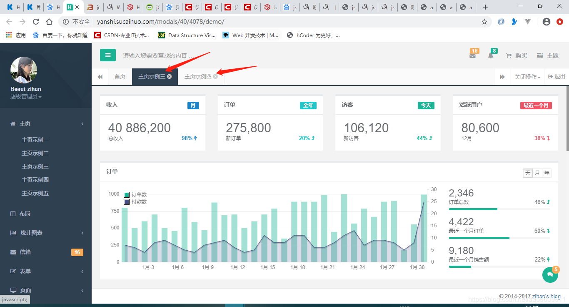569x307 pixels.
Task: Expand the 超级管理员 user dropdown
Action: [x=26, y=96]
